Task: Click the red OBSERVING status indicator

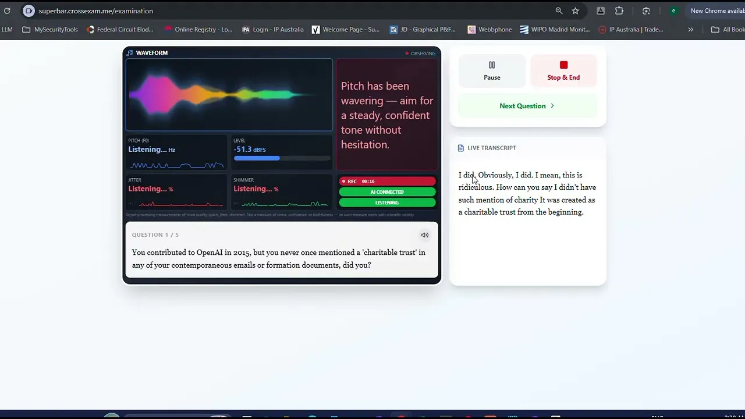Action: [x=422, y=54]
